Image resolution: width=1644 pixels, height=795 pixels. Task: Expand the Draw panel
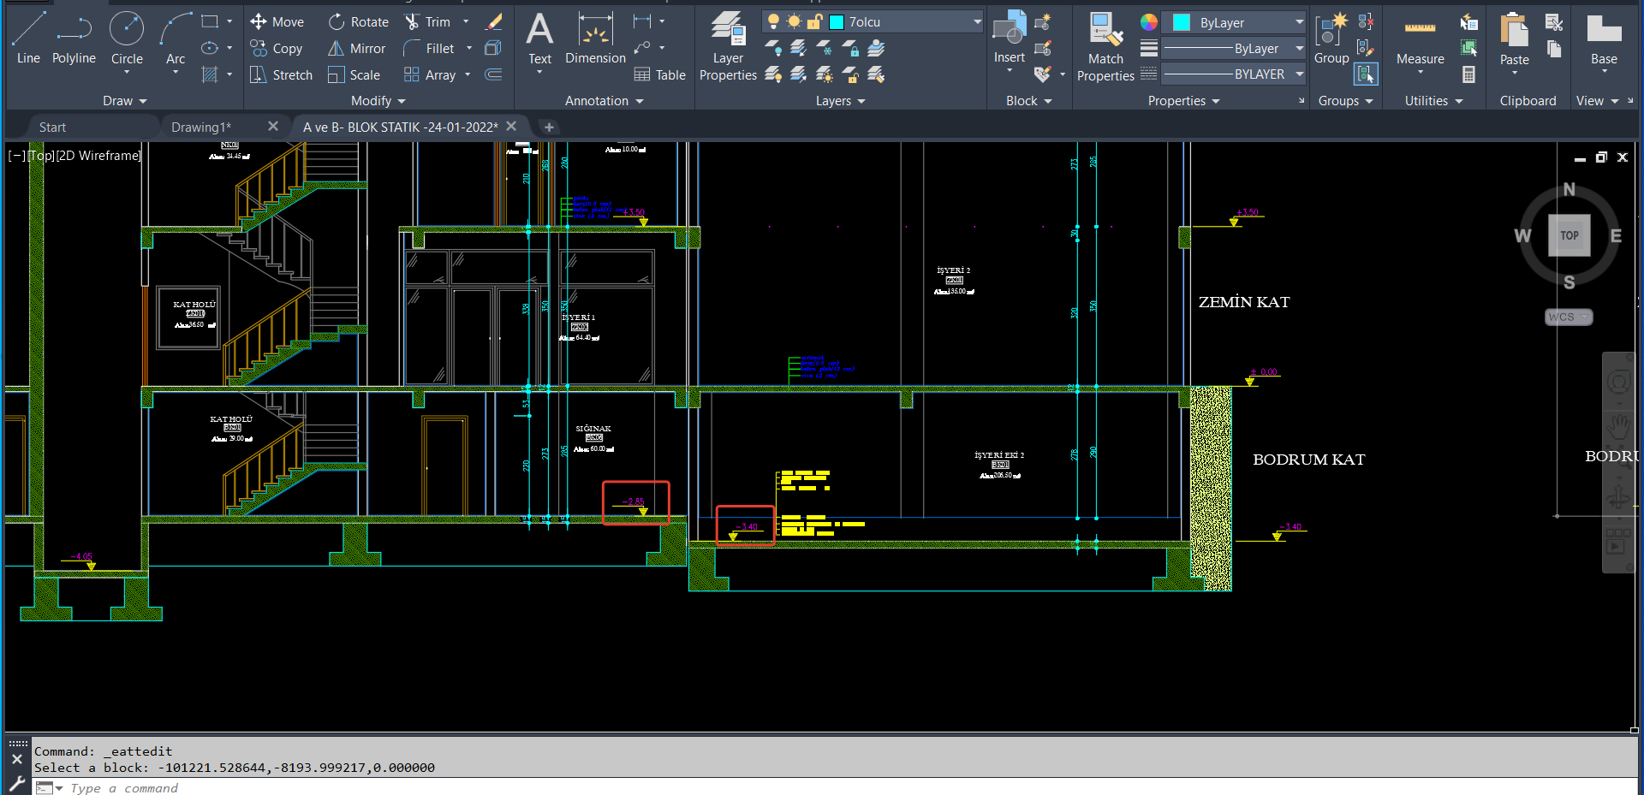point(125,101)
